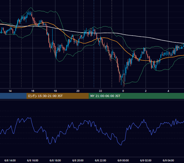The image size is (184, 163).
Task: Click the hour 0 axis label
Action: click(x=123, y=91)
